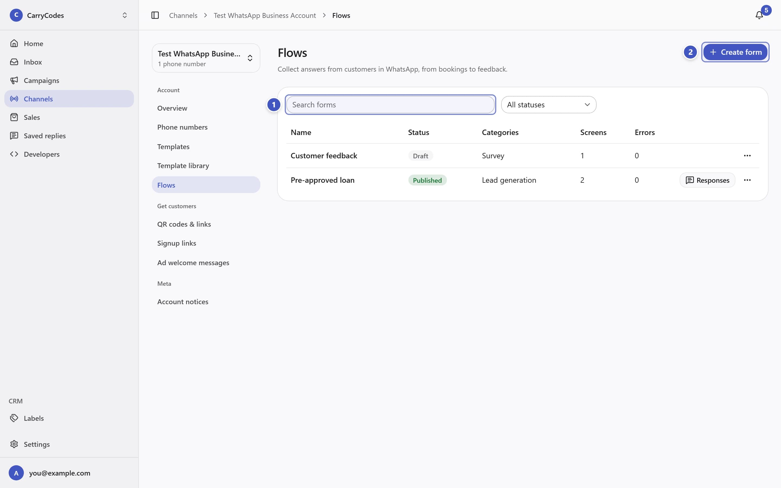
Task: Click Test WhatsApp Business Account breadcrumb
Action: point(265,15)
